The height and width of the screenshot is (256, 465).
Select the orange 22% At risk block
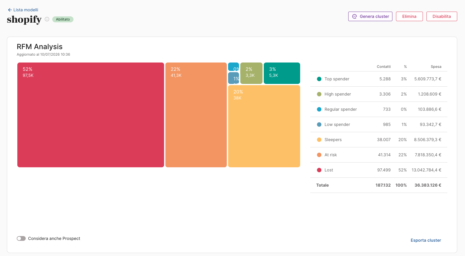(196, 115)
